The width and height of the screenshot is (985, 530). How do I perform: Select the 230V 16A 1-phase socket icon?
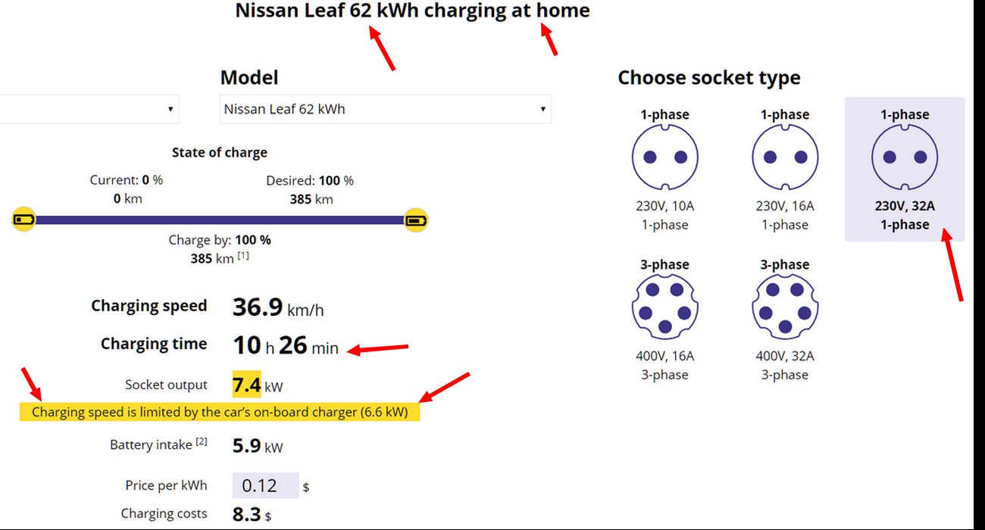785,157
